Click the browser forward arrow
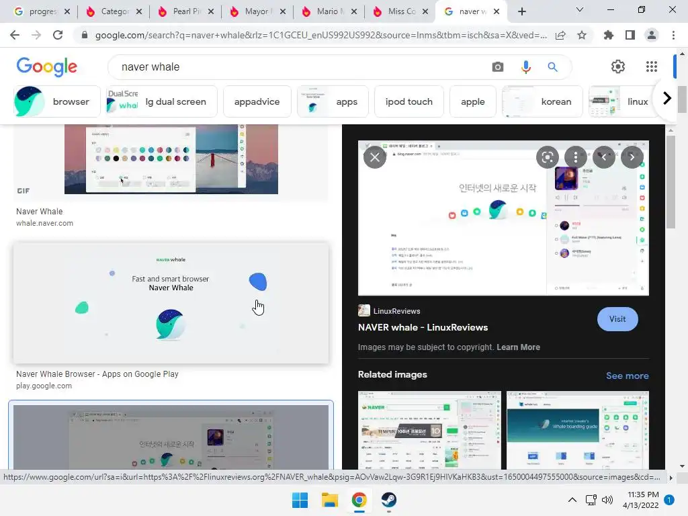Image resolution: width=688 pixels, height=516 pixels. [36, 35]
